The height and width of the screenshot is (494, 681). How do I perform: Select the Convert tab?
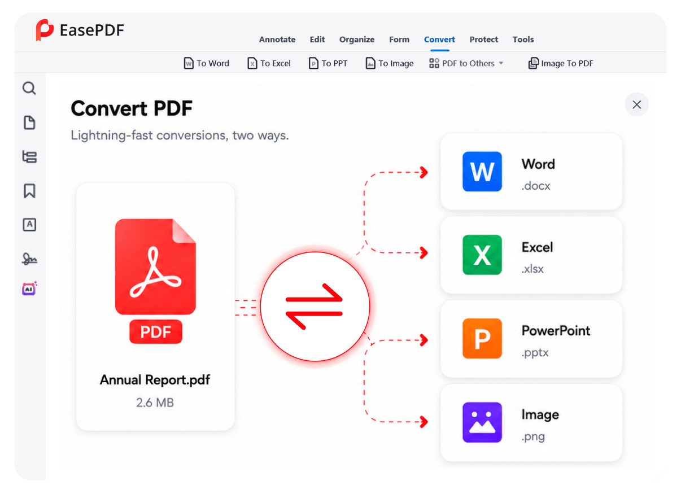[439, 40]
